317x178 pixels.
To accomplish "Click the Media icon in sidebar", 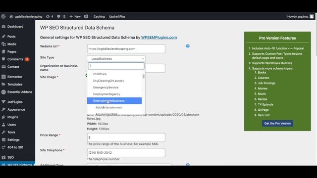I will (3, 44).
